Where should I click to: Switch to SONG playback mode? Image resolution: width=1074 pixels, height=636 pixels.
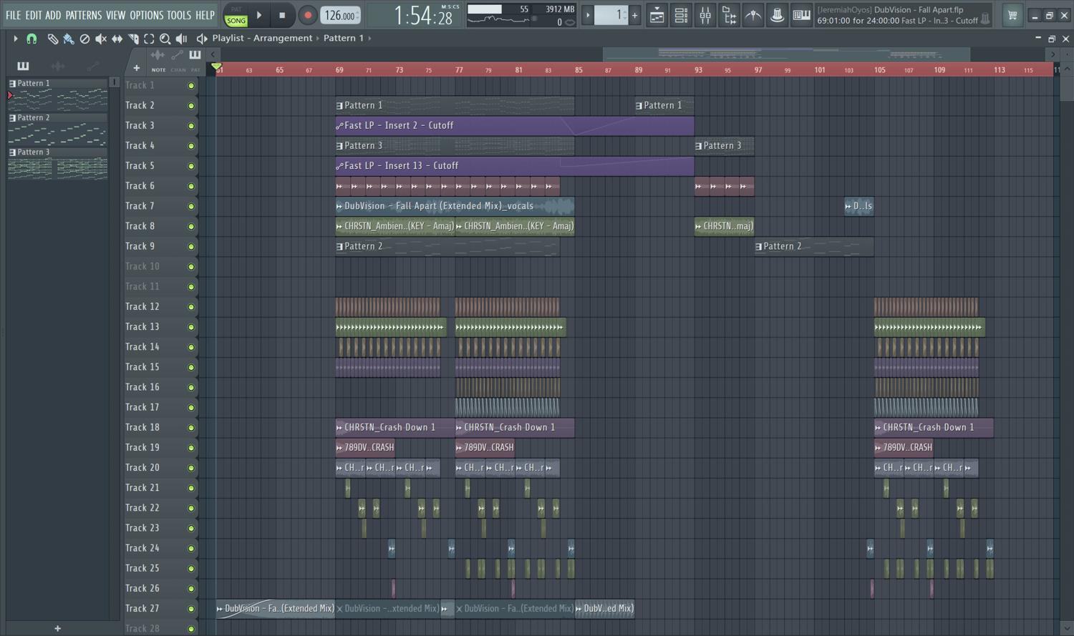click(236, 21)
